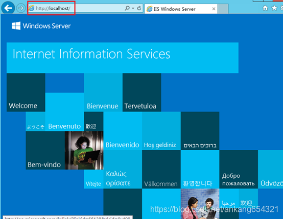The width and height of the screenshot is (283, 219).
Task: Click the Hebrew welcome tile
Action: click(200, 131)
